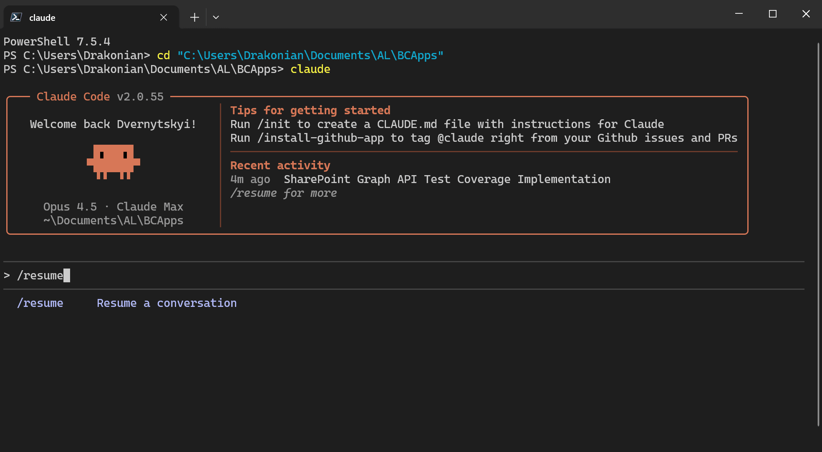Minimize the terminal window
The image size is (822, 452).
pyautogui.click(x=739, y=14)
